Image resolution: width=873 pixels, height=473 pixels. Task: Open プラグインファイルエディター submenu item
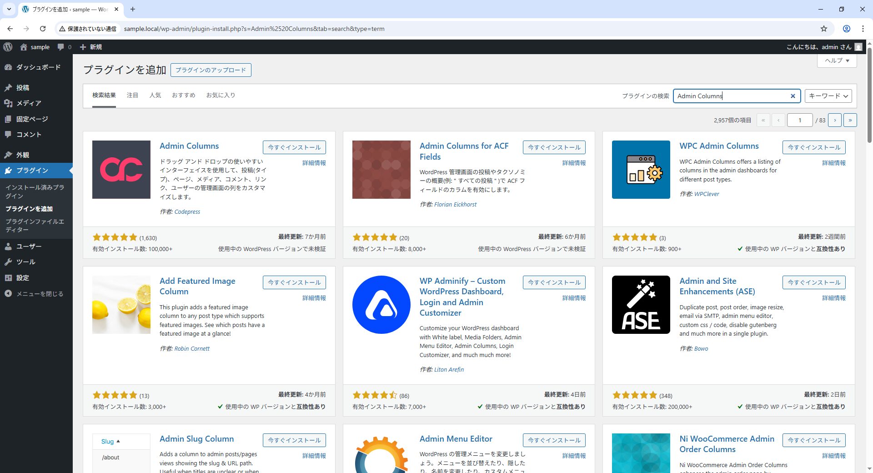(35, 226)
